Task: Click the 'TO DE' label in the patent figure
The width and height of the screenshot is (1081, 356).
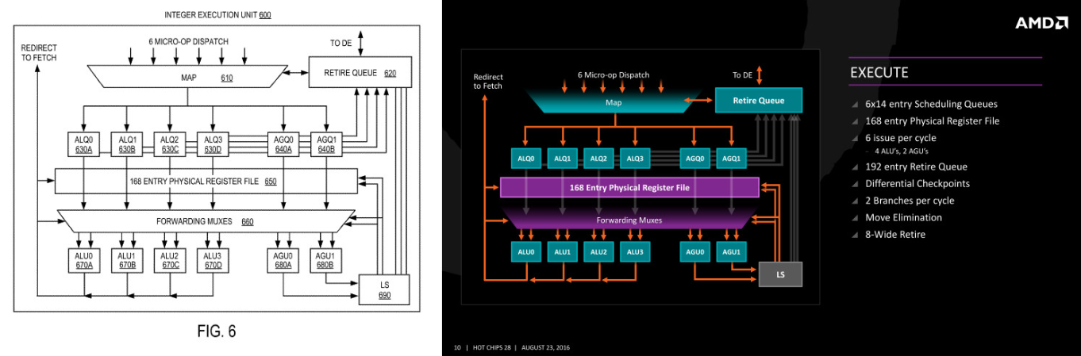Action: (x=341, y=42)
